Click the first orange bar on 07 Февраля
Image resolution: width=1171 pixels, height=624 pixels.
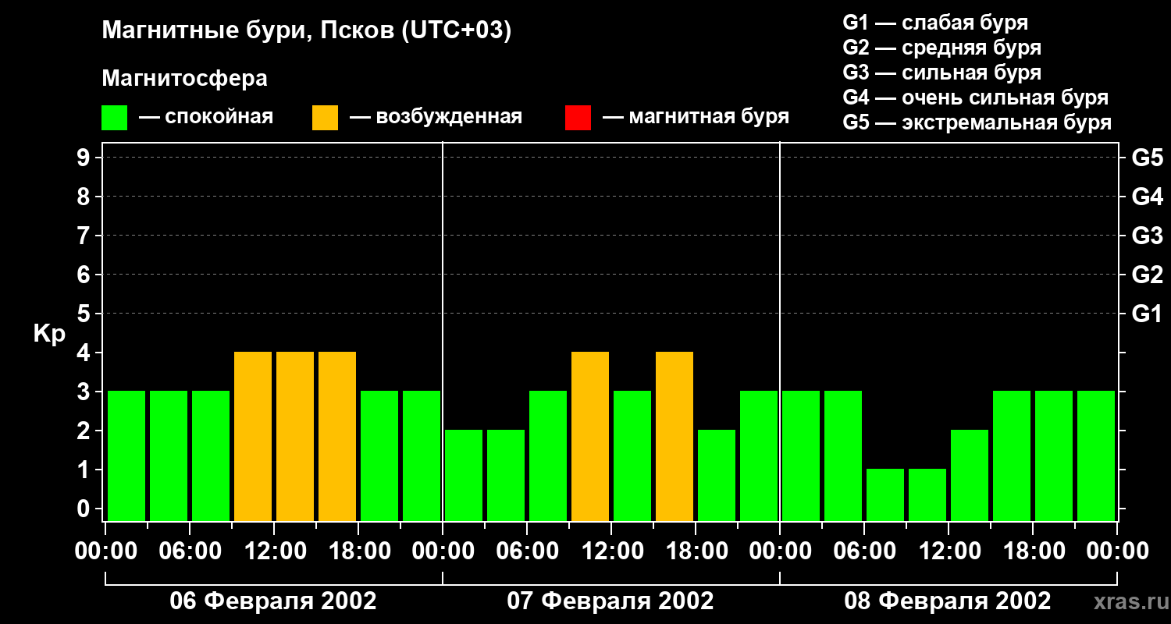(590, 436)
